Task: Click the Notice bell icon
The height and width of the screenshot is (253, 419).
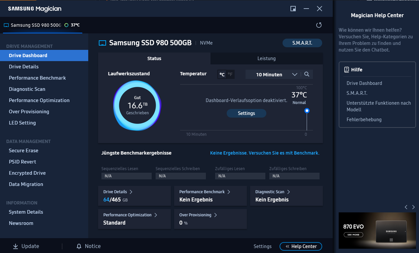Action: tap(79, 246)
